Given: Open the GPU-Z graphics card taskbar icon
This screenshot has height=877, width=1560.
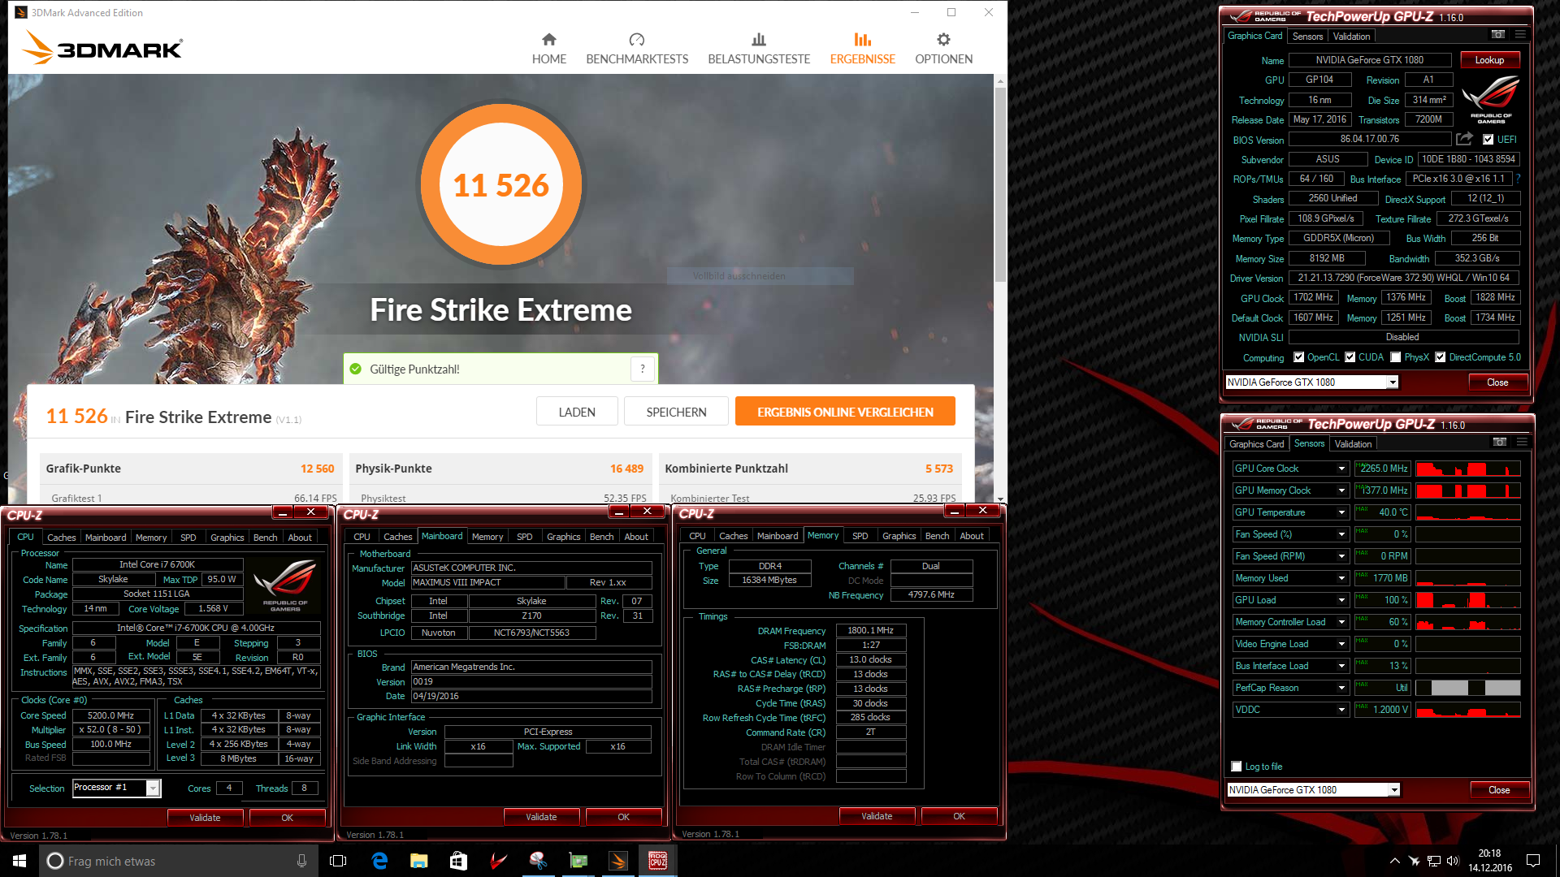Looking at the screenshot, I should pyautogui.click(x=578, y=861).
